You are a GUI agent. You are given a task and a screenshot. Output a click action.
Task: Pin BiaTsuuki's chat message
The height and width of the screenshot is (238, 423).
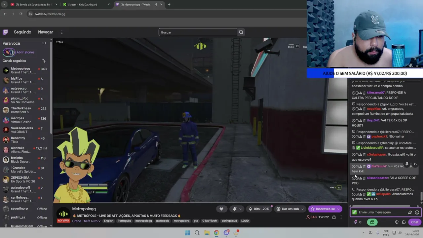tap(407, 164)
